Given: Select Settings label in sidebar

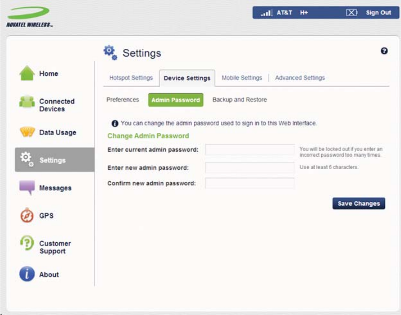Looking at the screenshot, I should (x=53, y=160).
